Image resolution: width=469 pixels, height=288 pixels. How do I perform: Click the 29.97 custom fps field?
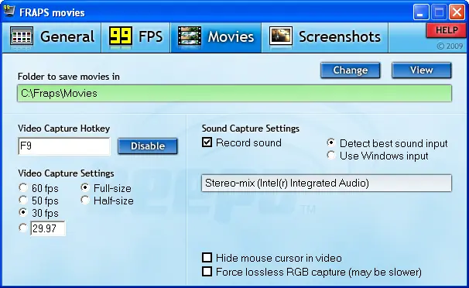[x=47, y=228]
